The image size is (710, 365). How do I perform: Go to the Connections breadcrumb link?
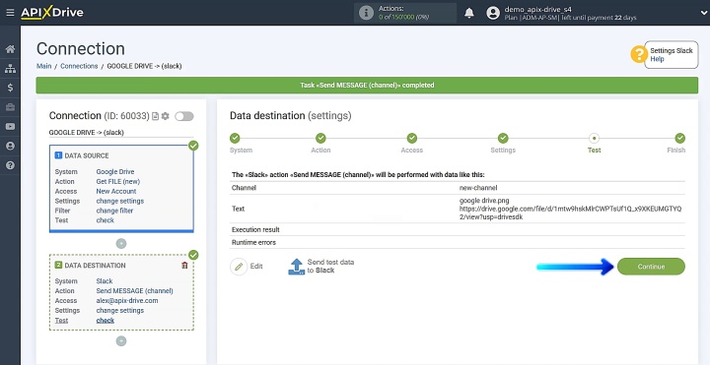79,66
